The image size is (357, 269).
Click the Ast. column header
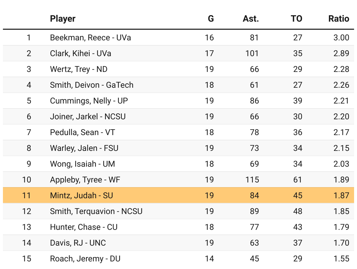pyautogui.click(x=251, y=19)
